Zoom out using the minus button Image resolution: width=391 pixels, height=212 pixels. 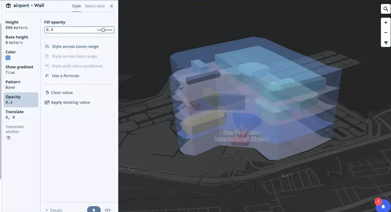[x=386, y=32]
